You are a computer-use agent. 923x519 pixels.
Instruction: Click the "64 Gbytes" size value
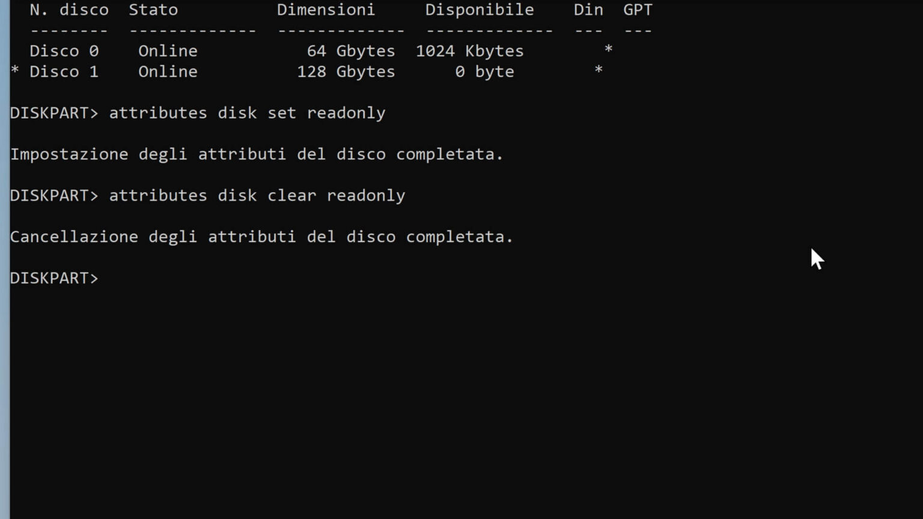click(x=351, y=51)
